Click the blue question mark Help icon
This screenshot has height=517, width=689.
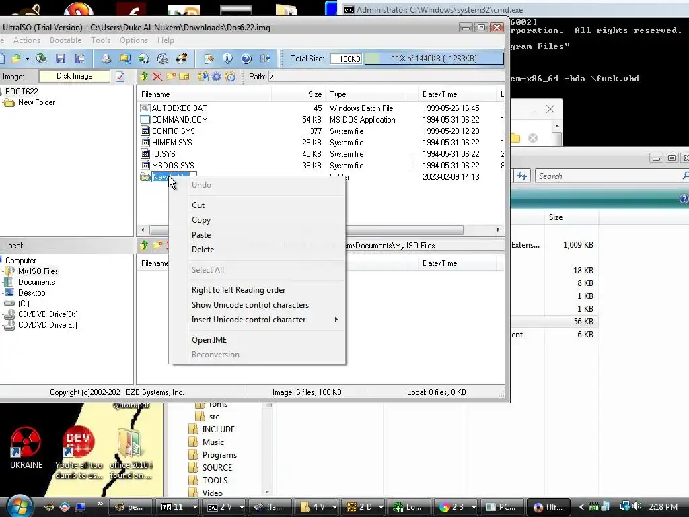tap(246, 58)
